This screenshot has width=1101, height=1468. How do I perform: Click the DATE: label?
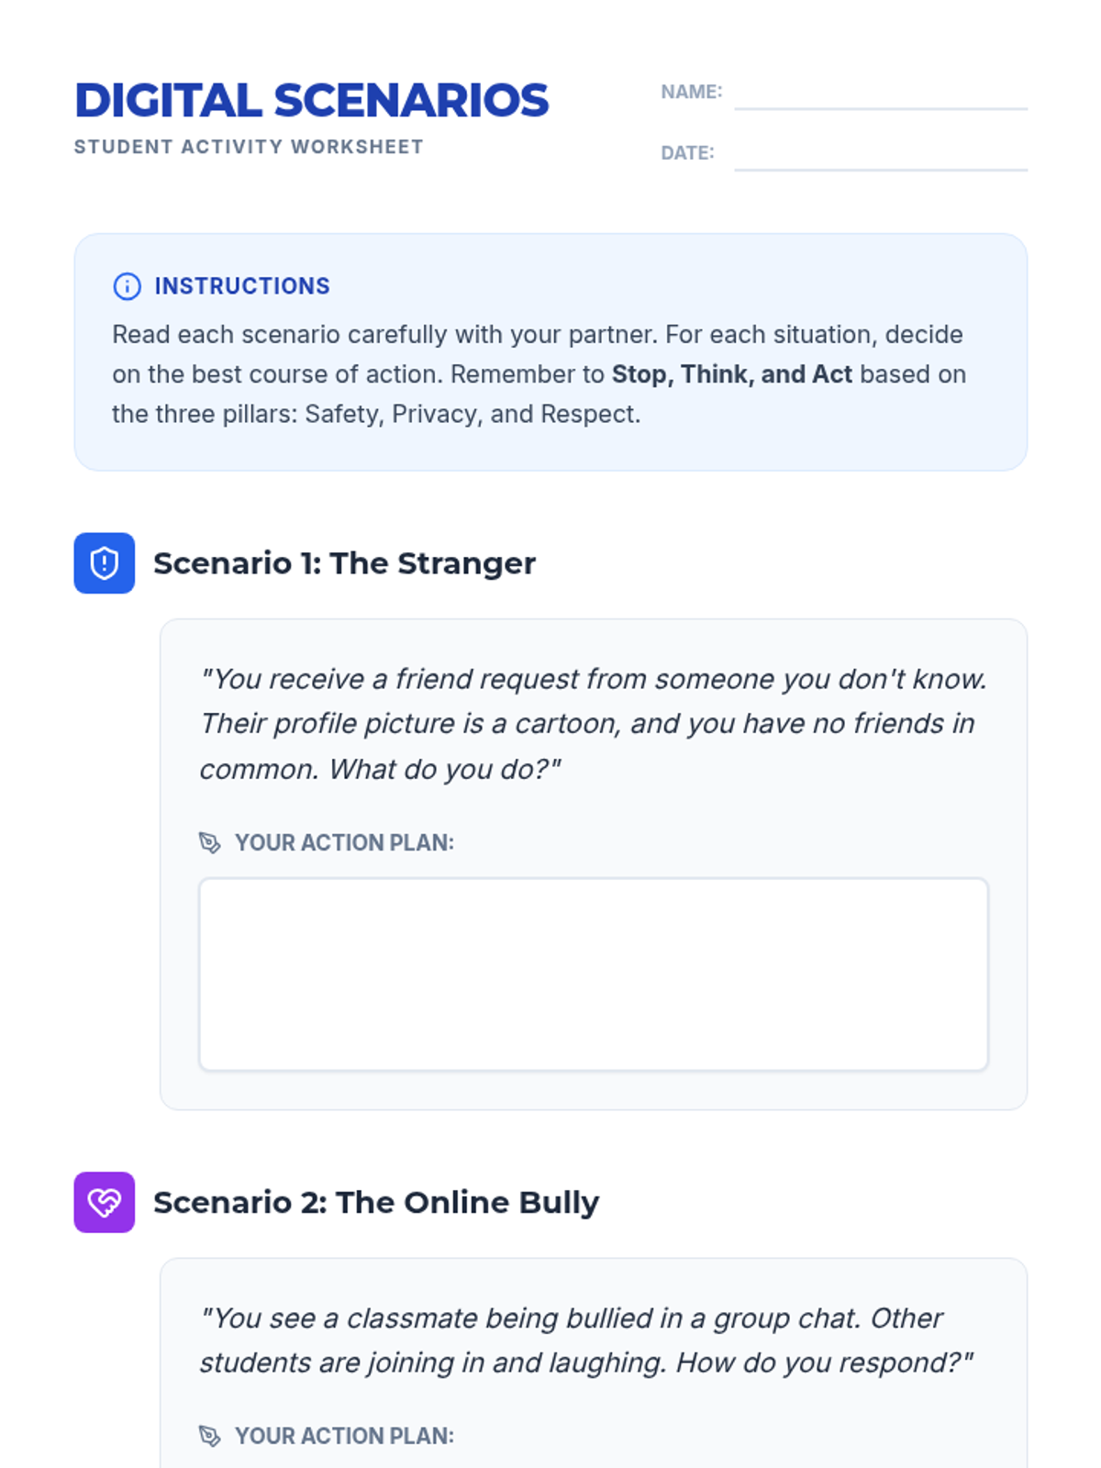coord(687,153)
